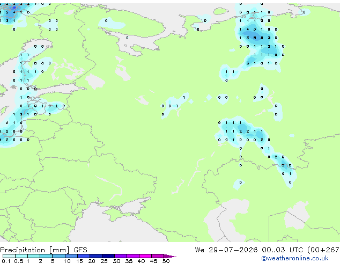
Task: Click the 2–5 mm legend color box
Action: click(46, 256)
